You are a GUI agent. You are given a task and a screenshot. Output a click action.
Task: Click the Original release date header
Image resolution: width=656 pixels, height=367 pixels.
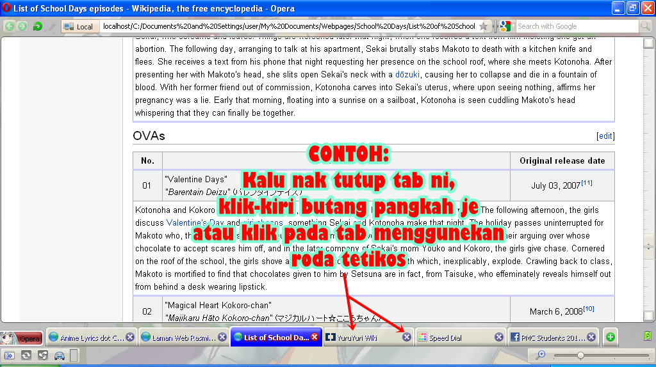click(562, 160)
